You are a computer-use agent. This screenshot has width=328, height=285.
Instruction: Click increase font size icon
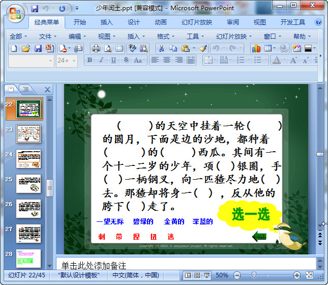click(293, 61)
